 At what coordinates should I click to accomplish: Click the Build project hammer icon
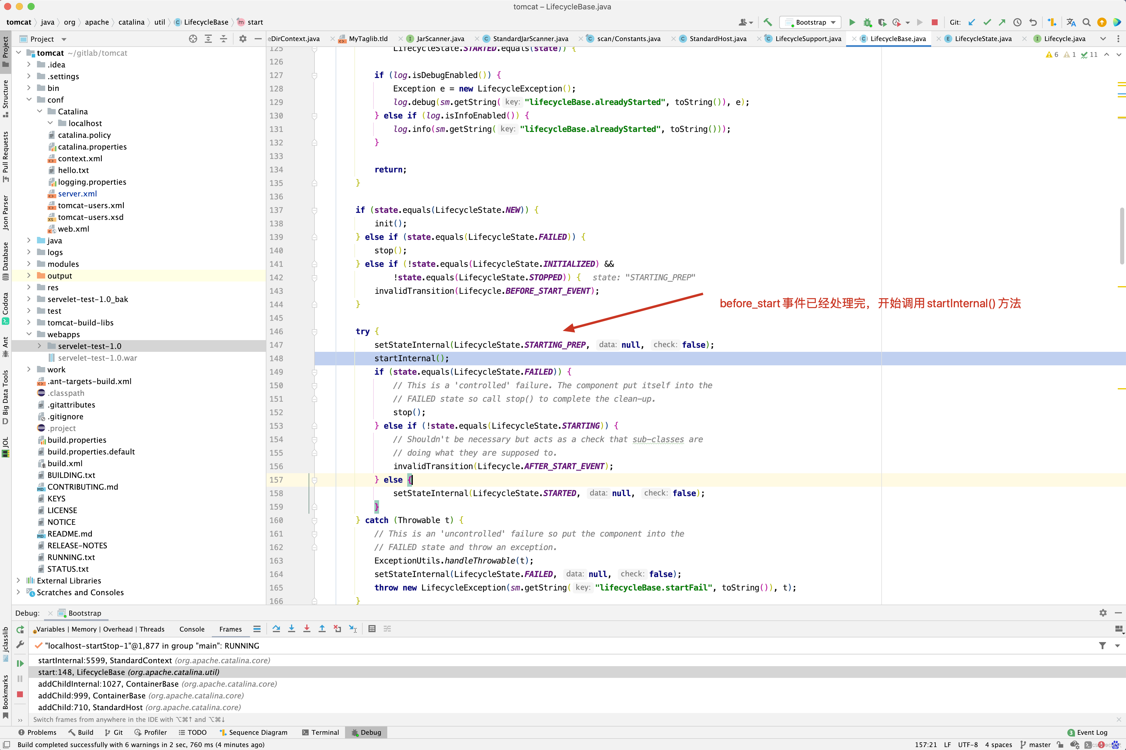point(767,23)
